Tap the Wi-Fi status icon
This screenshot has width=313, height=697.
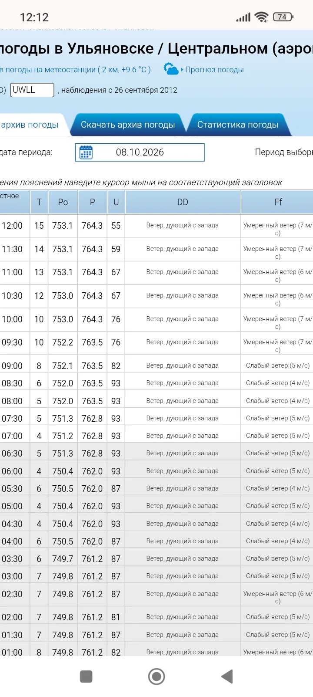point(261,17)
